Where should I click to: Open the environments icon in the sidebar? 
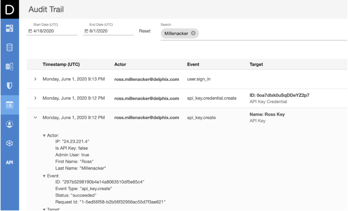pos(10,66)
